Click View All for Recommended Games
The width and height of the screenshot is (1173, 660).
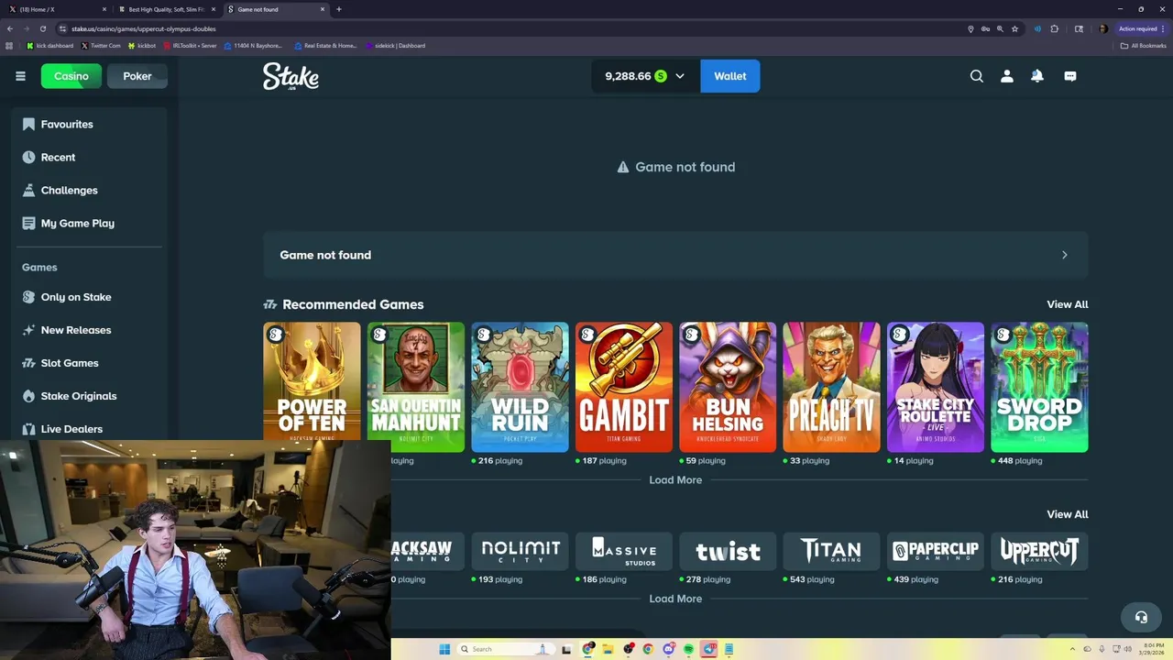[1068, 304]
